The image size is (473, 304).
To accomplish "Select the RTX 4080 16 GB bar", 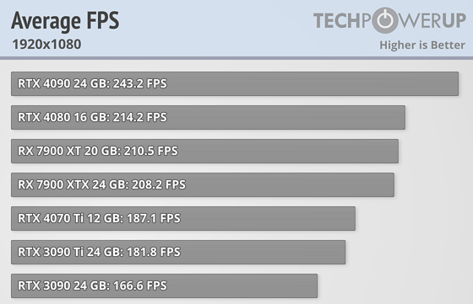I will click(x=208, y=117).
